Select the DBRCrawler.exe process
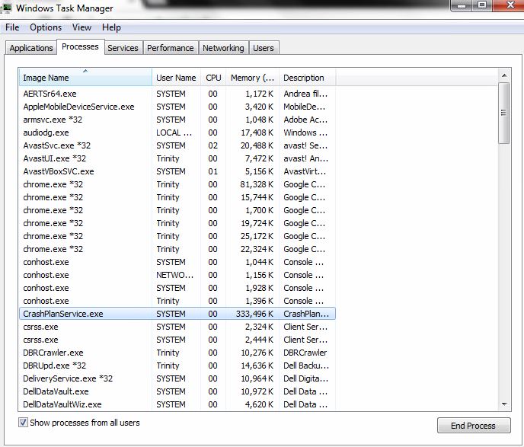Screen dimensions: 524x447 (177, 353)
